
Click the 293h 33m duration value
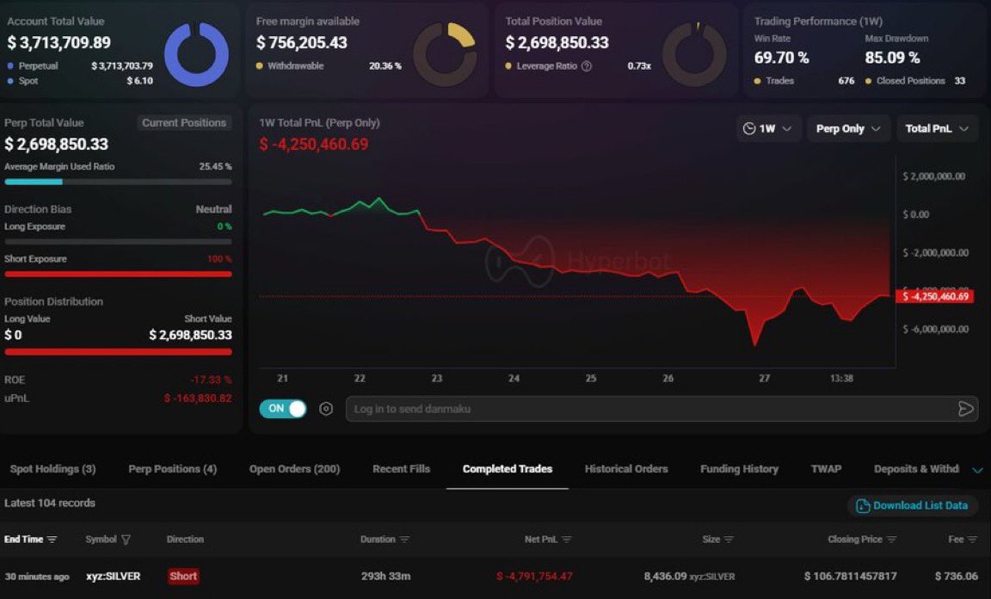[386, 577]
